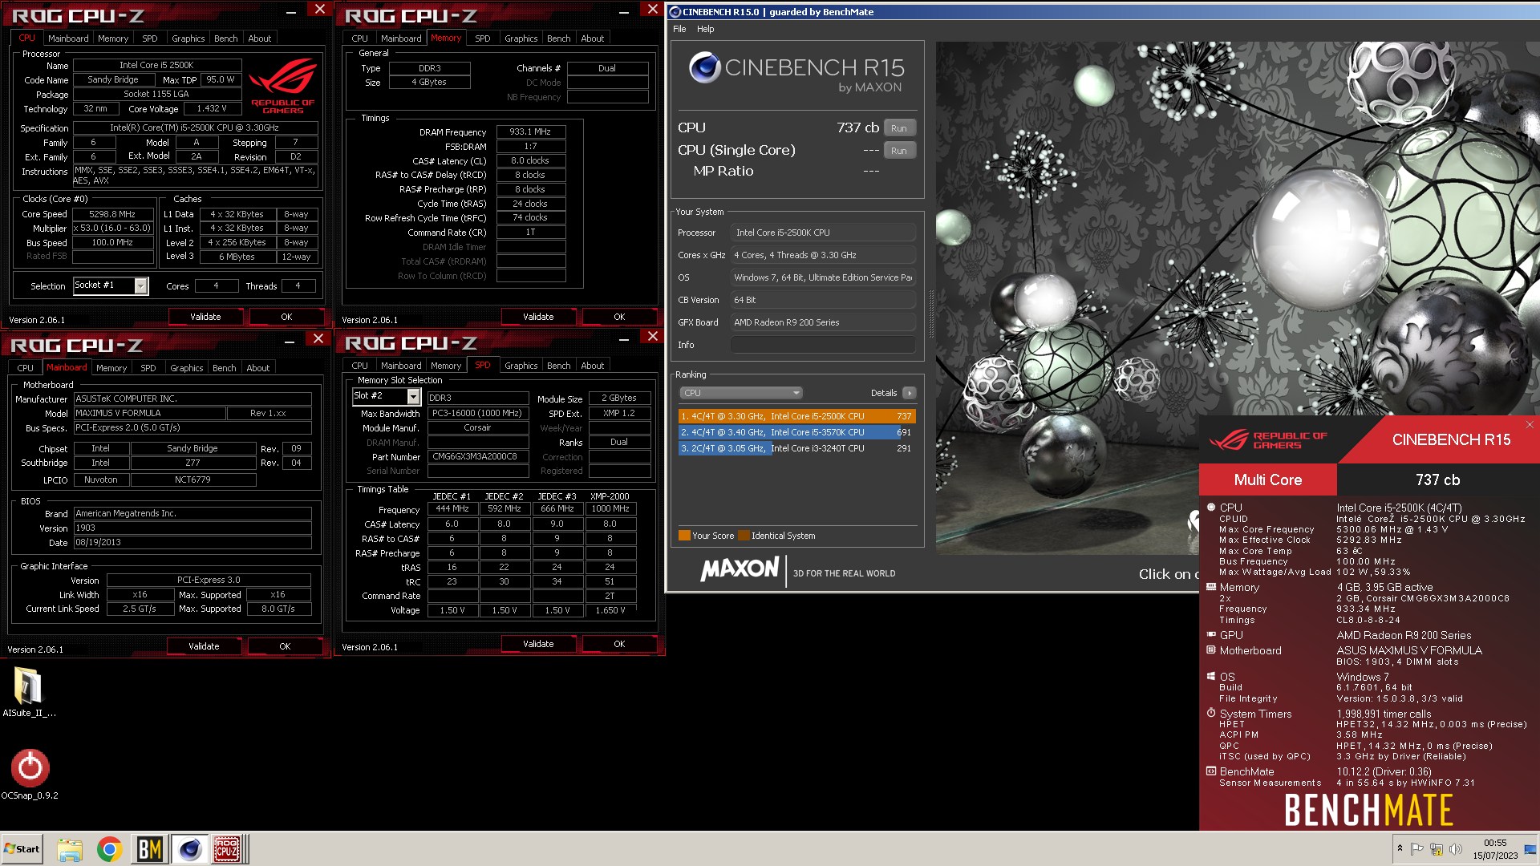The height and width of the screenshot is (866, 1540).
Task: Click OK in CPU-Z Memory window
Action: [x=619, y=317]
